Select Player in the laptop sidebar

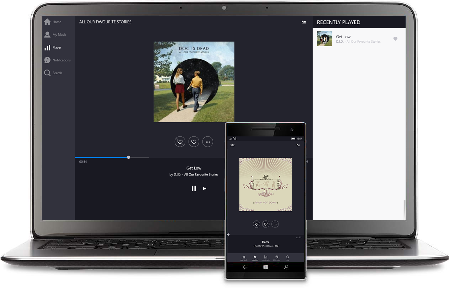52,47
